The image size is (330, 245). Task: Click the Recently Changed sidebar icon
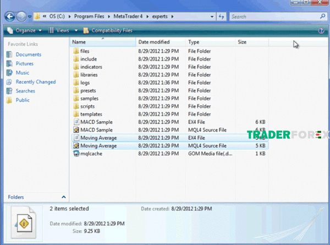(9, 82)
